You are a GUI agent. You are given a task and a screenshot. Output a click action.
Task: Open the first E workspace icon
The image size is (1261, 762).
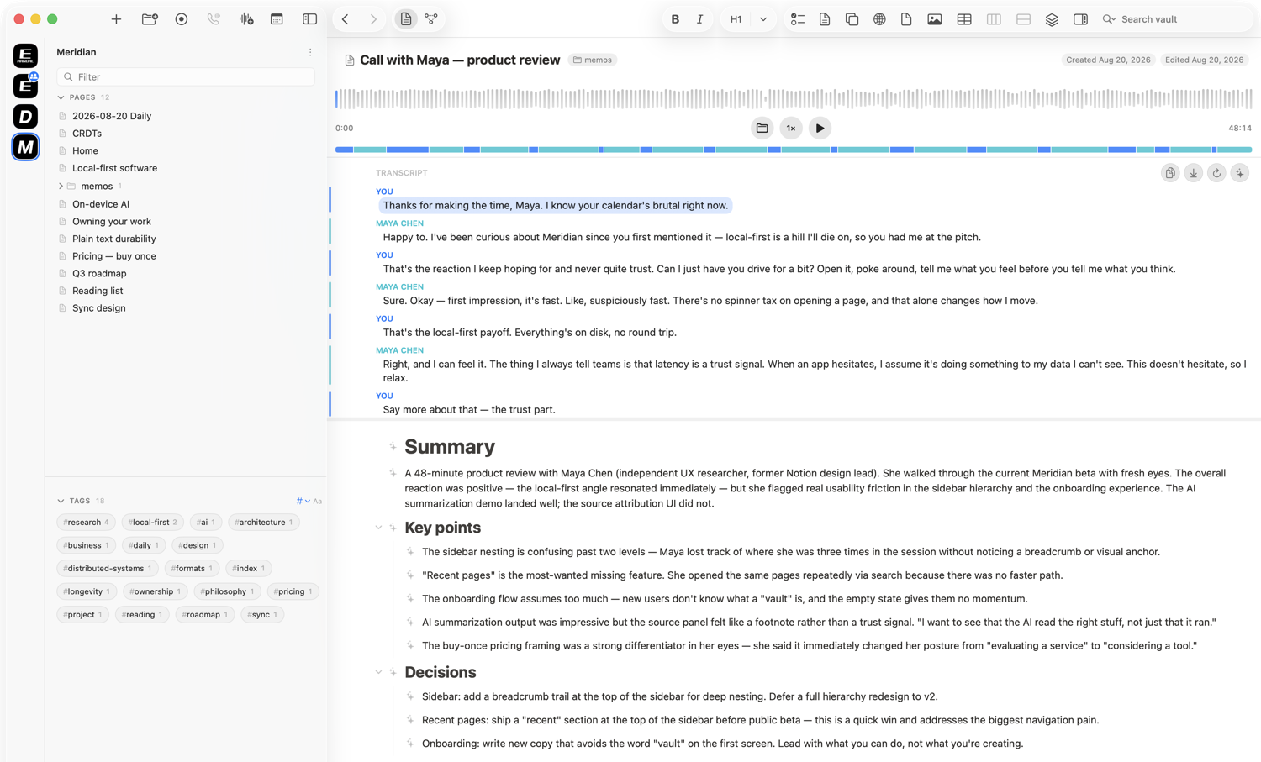point(25,55)
